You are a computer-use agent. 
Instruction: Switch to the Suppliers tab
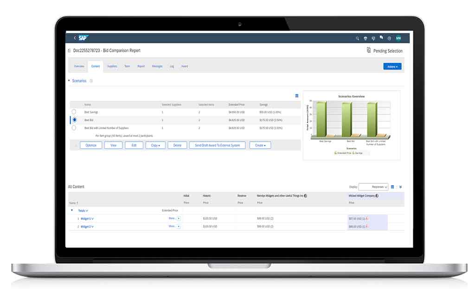tap(112, 66)
